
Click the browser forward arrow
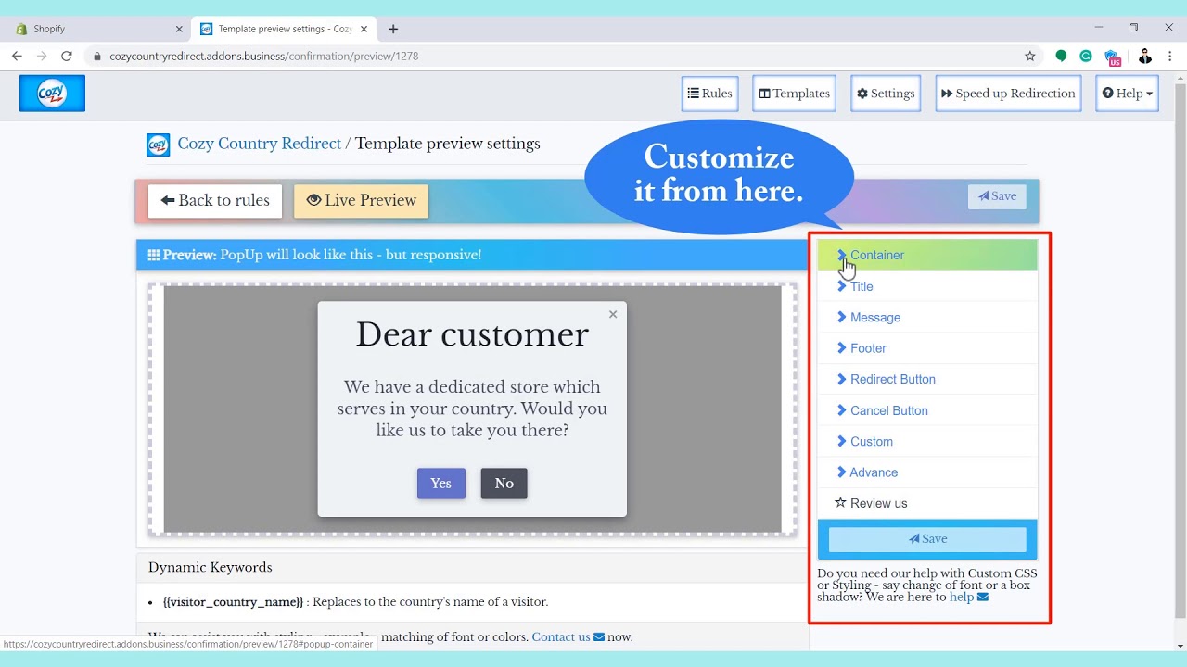tap(42, 56)
